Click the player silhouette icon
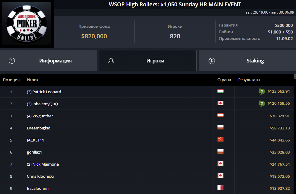Image resolution: width=296 pixels, height=194 pixels. point(111,61)
